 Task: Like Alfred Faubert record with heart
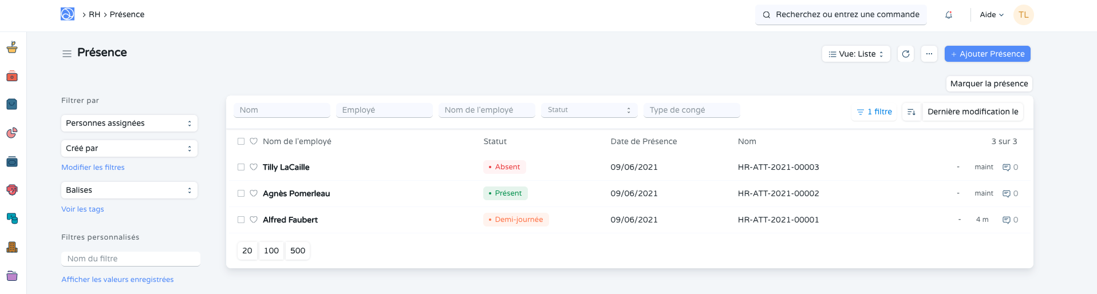(x=254, y=220)
